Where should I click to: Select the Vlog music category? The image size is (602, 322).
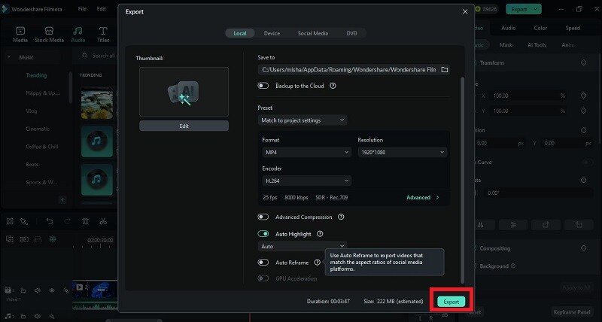(32, 111)
